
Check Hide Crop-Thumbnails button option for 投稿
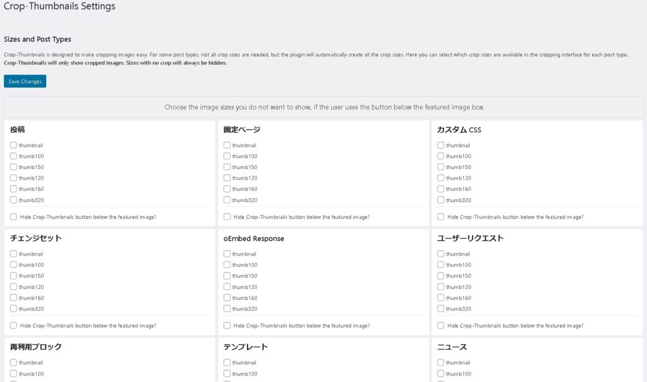tap(14, 217)
